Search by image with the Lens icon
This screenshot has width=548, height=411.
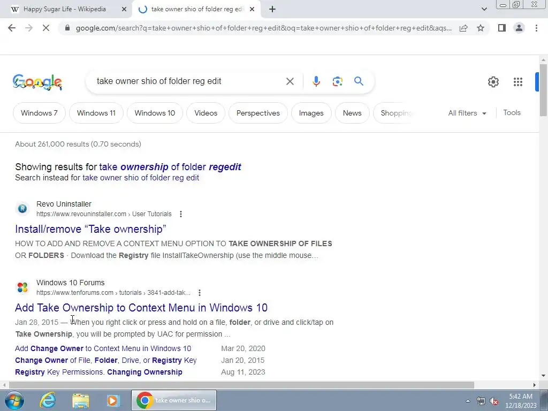[337, 81]
